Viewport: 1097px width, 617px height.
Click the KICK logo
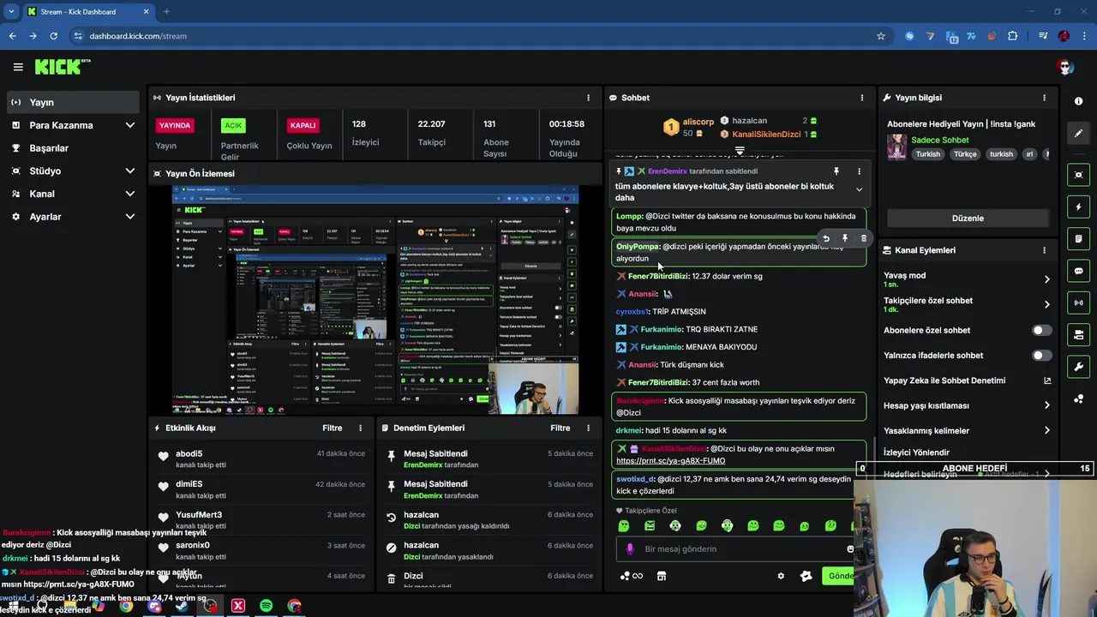[x=62, y=66]
